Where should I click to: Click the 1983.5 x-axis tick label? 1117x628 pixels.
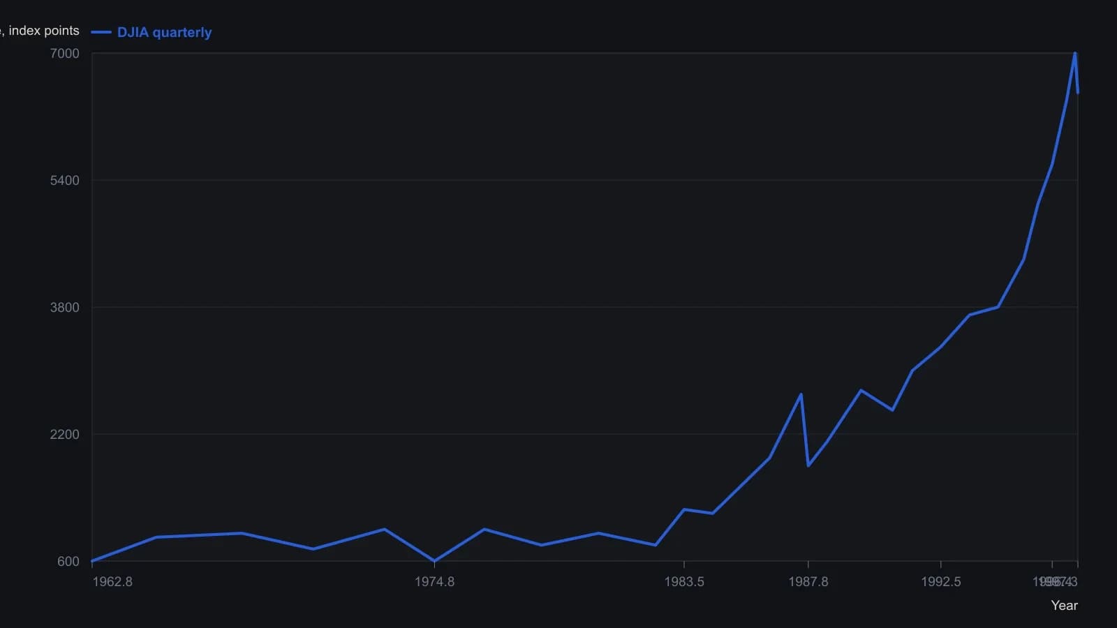pos(684,582)
